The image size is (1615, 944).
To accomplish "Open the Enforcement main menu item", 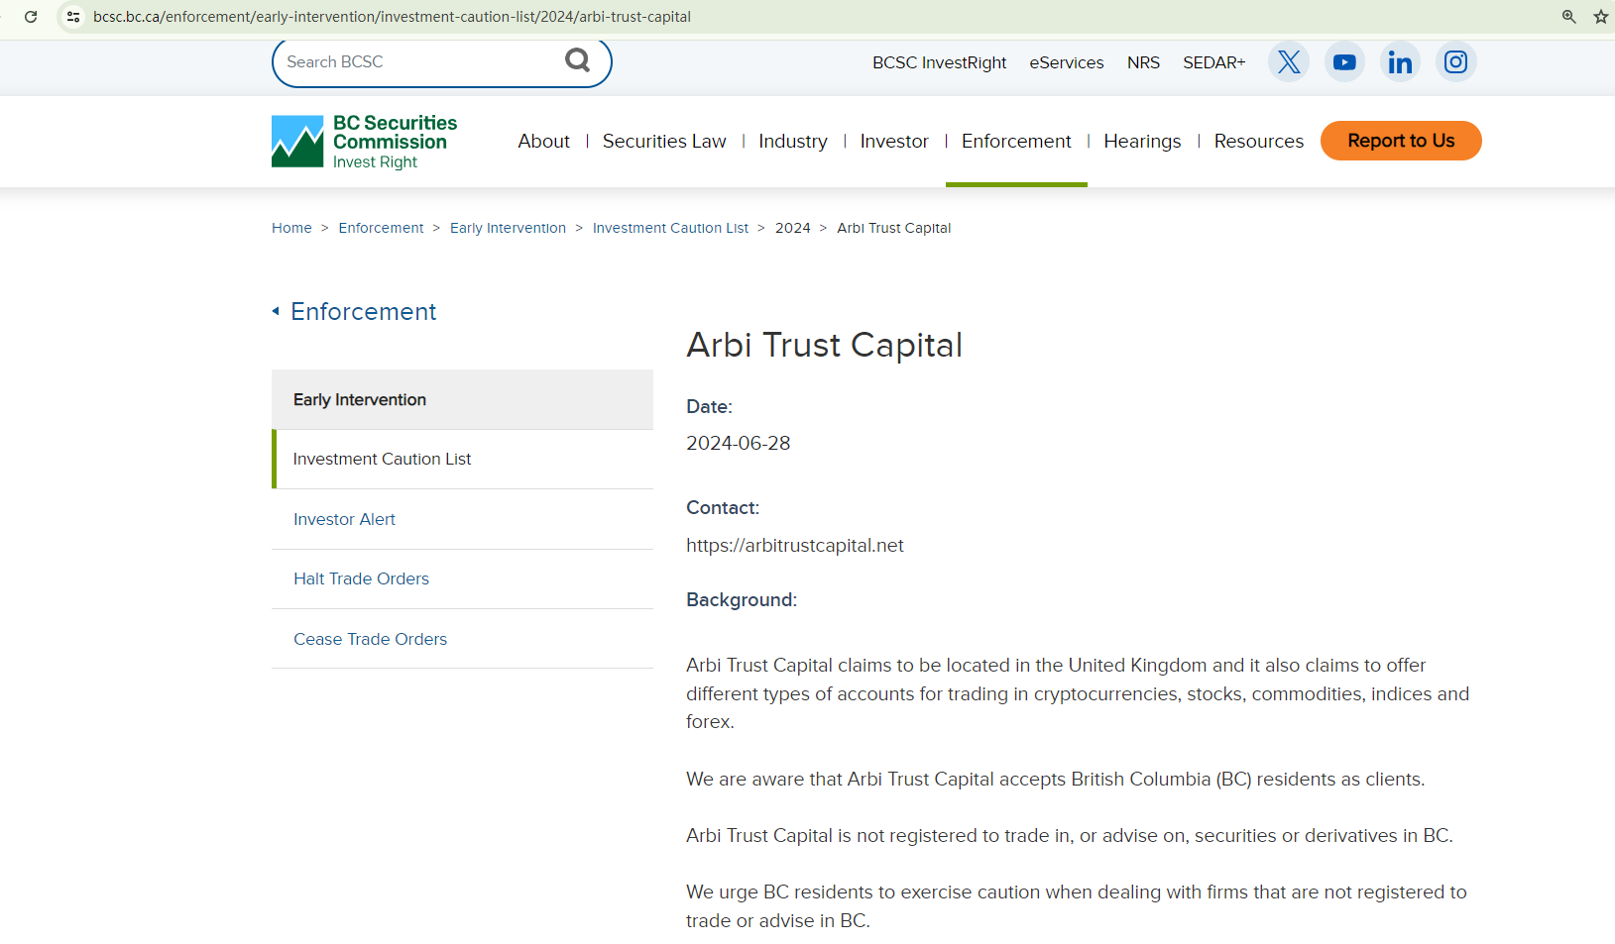I will point(1015,141).
